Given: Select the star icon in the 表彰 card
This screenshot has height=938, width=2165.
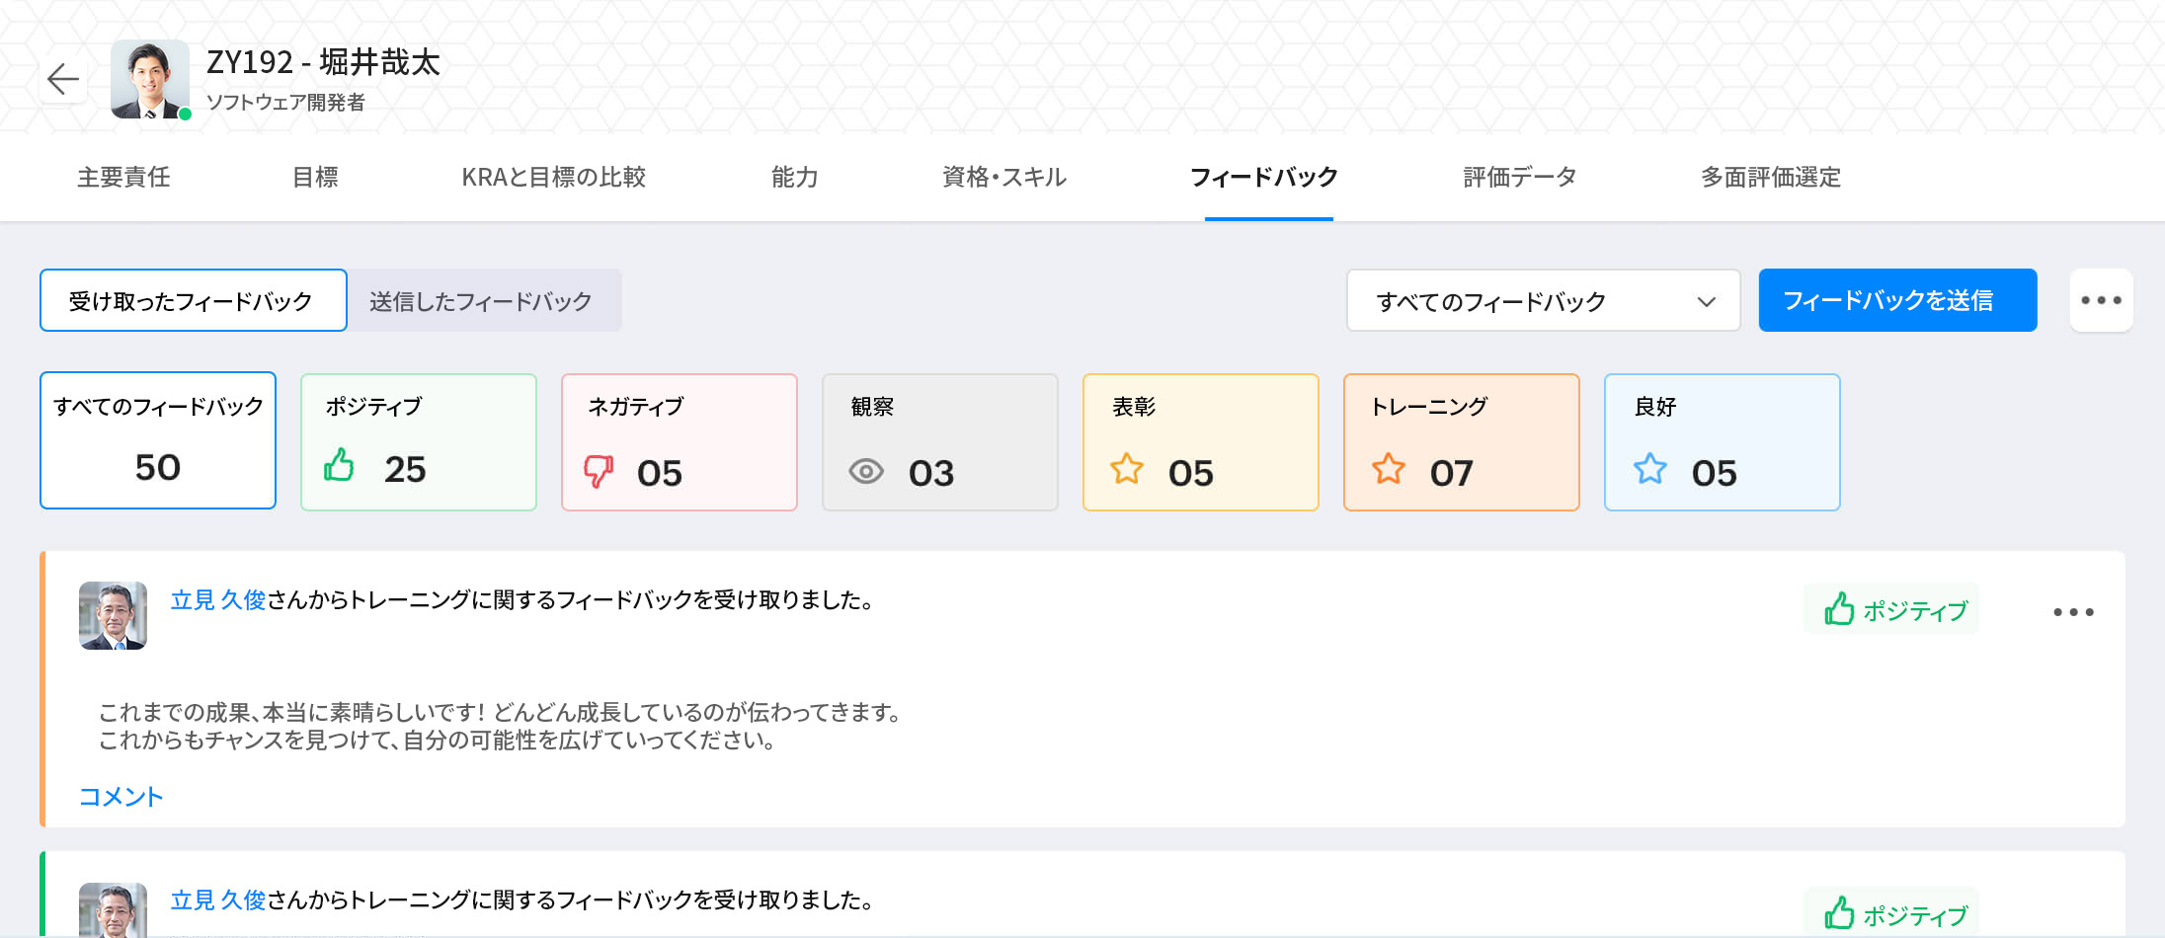Looking at the screenshot, I should click(1127, 470).
